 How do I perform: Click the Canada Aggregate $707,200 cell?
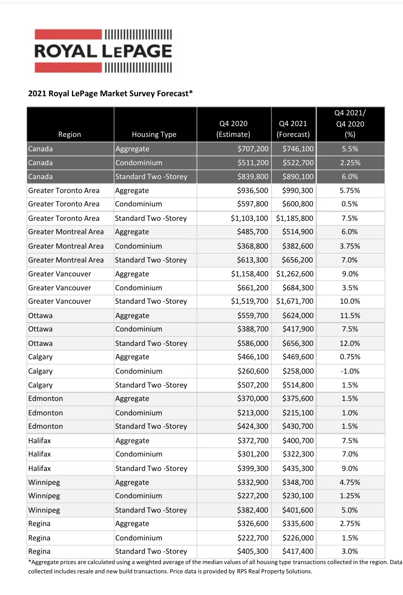(234, 149)
